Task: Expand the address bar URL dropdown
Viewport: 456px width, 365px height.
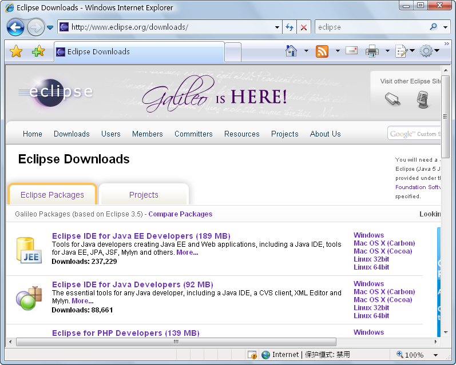Action: 277,27
